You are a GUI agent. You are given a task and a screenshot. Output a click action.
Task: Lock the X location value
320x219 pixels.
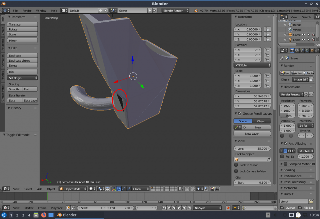pyautogui.click(x=267, y=29)
